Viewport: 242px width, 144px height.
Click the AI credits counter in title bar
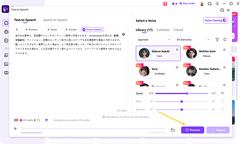(x=175, y=3)
